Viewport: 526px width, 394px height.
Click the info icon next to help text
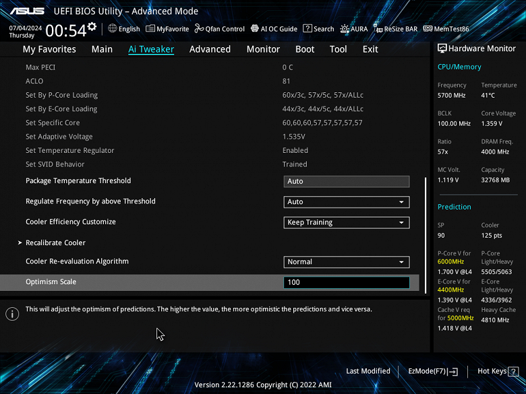pos(12,314)
